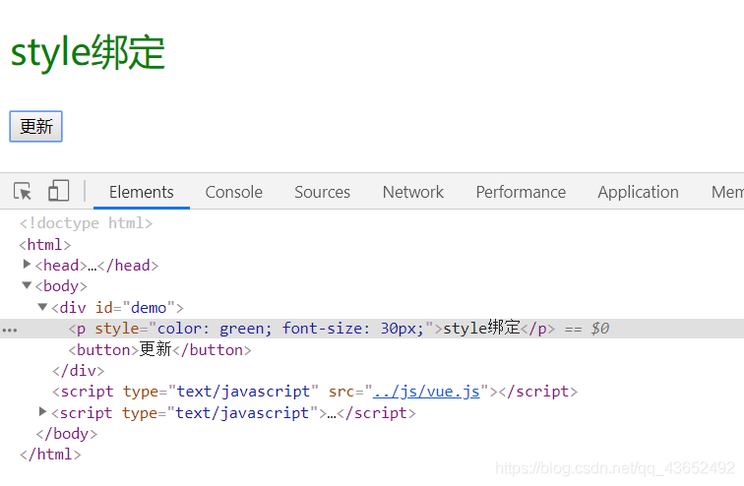This screenshot has height=486, width=744.
Task: Select the button 更新 element row
Action: [x=159, y=350]
